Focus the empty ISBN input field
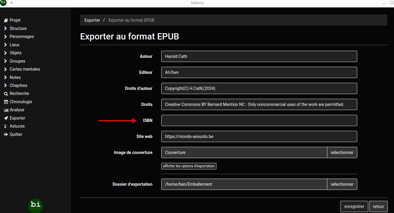Viewport: 394px width, 213px height. click(x=259, y=120)
